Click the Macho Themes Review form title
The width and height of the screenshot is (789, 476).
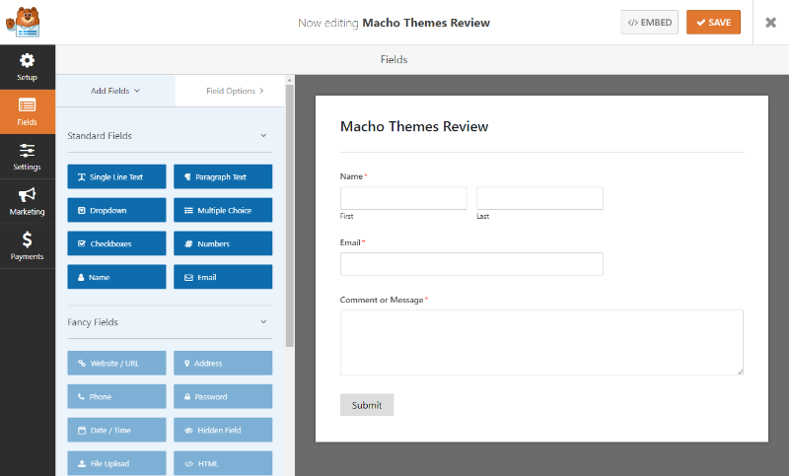pos(414,126)
